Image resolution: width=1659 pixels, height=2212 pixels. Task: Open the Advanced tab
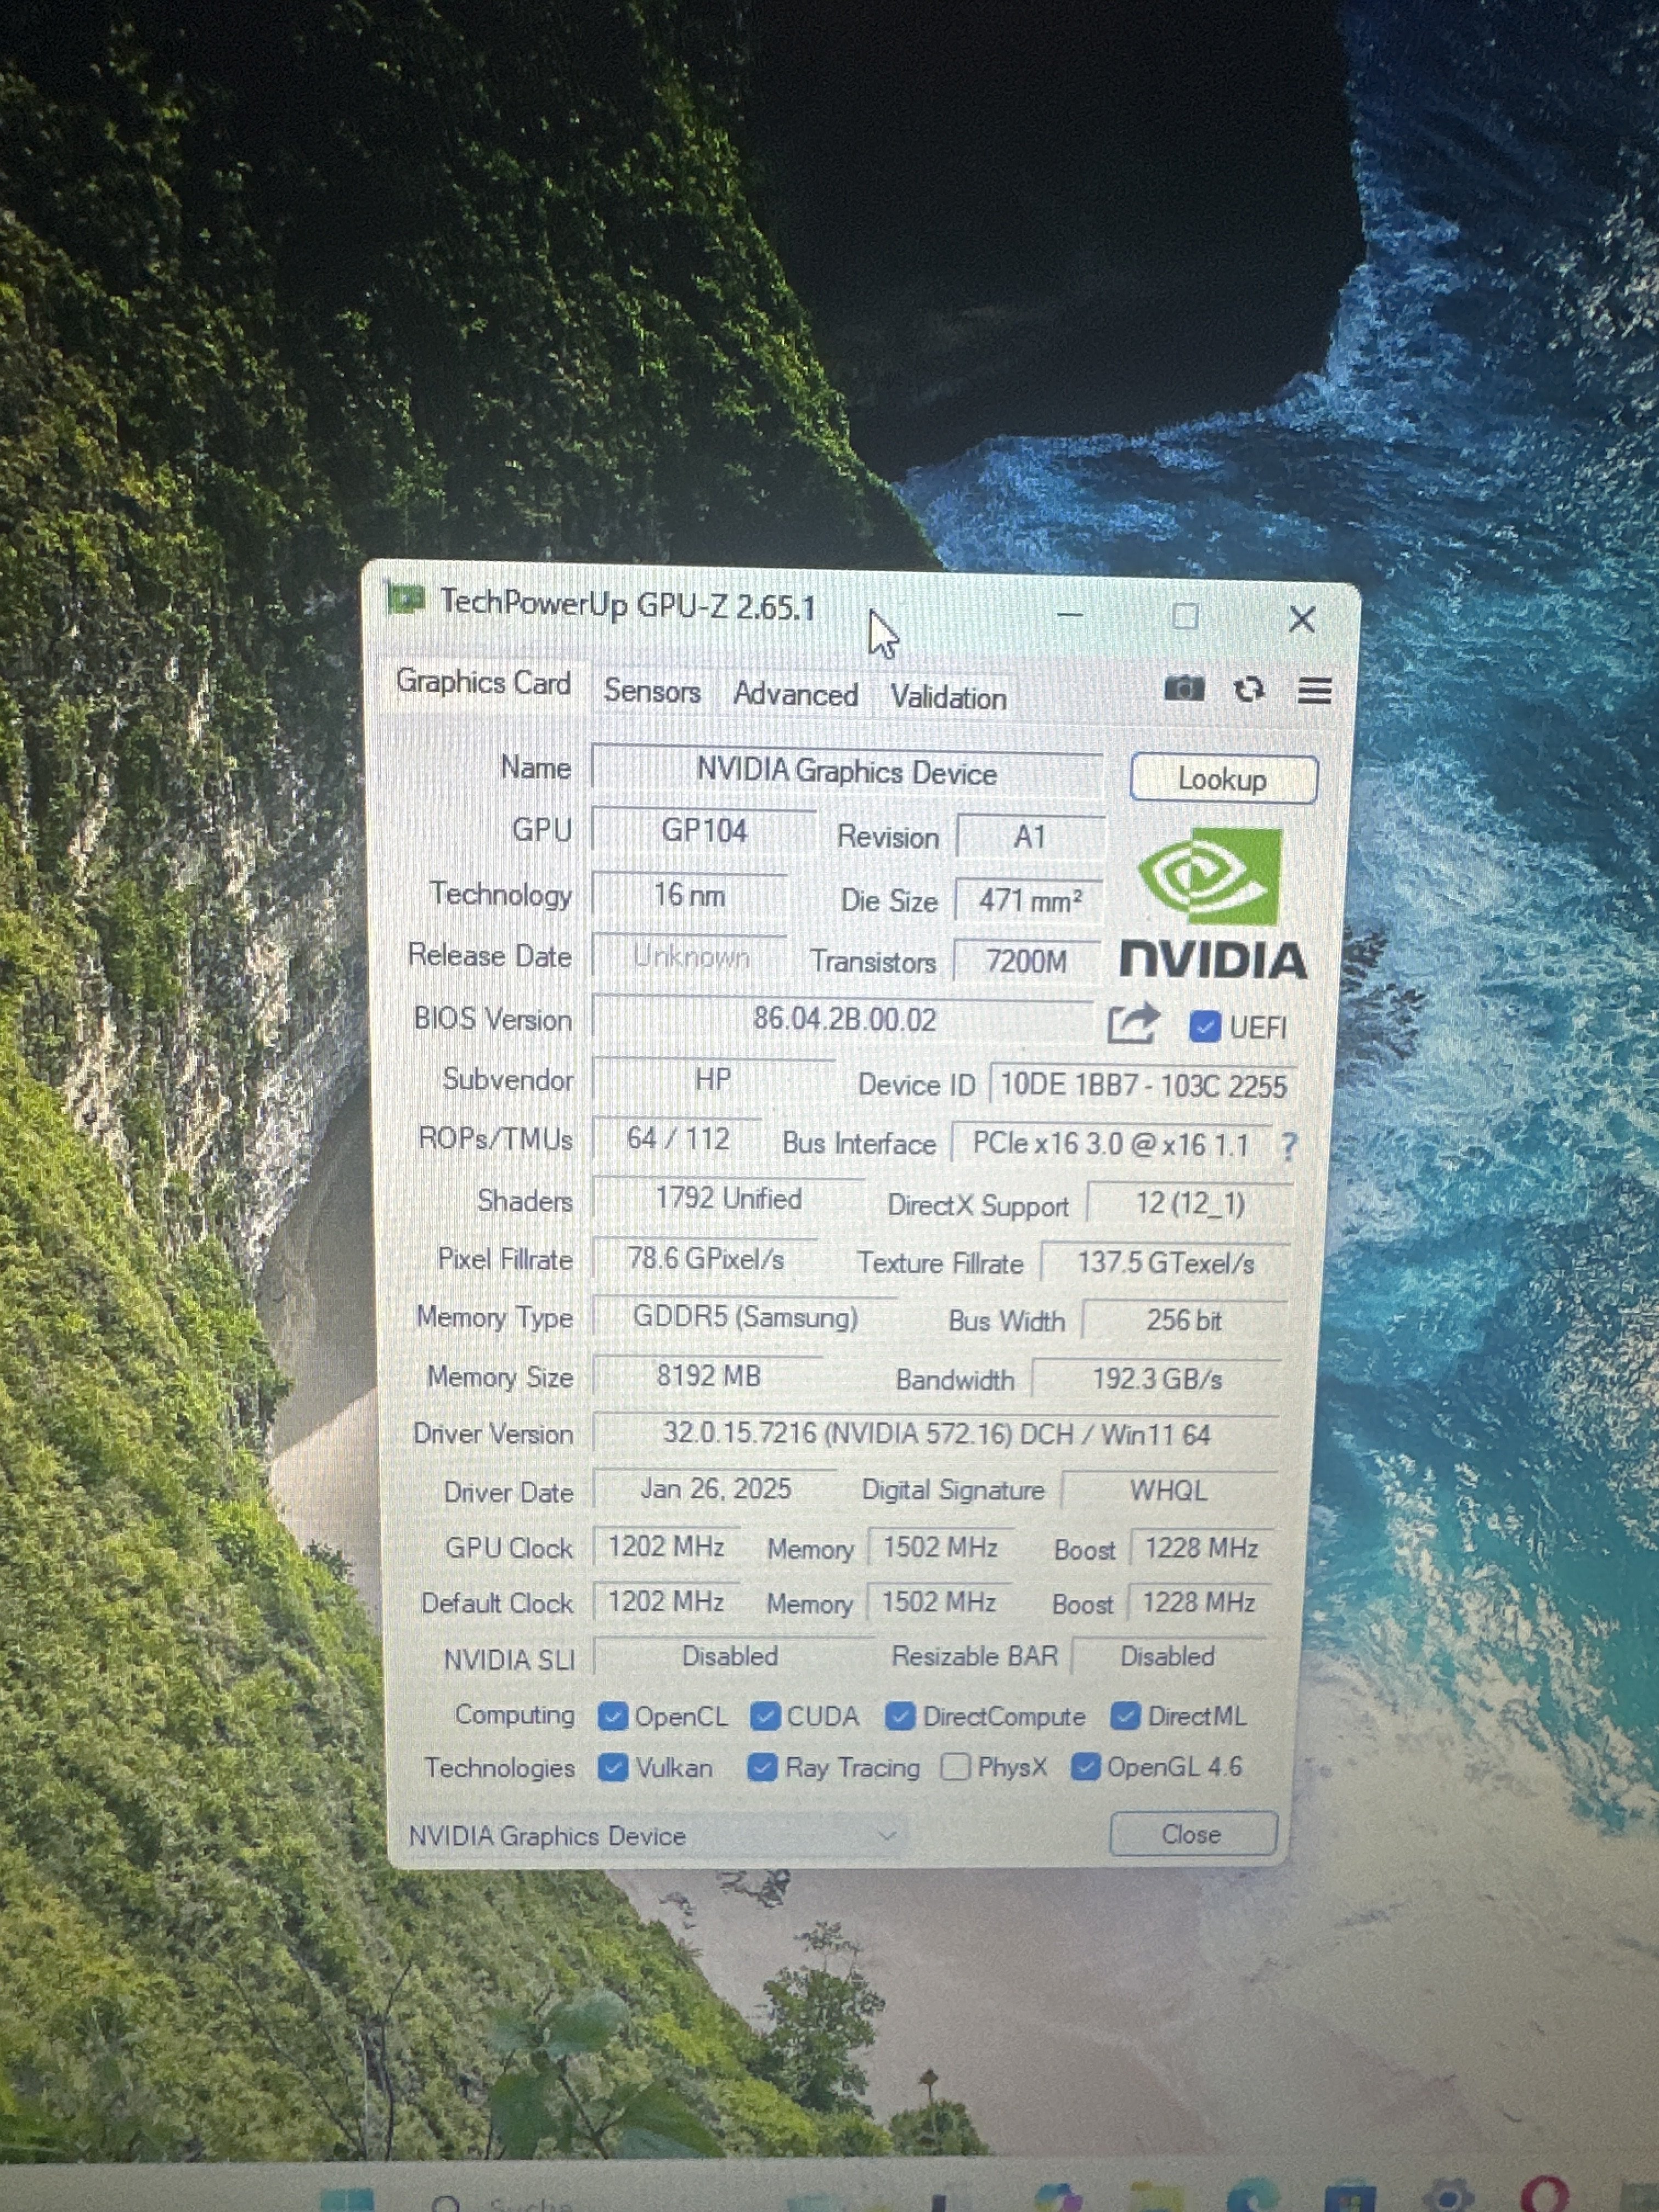(795, 694)
